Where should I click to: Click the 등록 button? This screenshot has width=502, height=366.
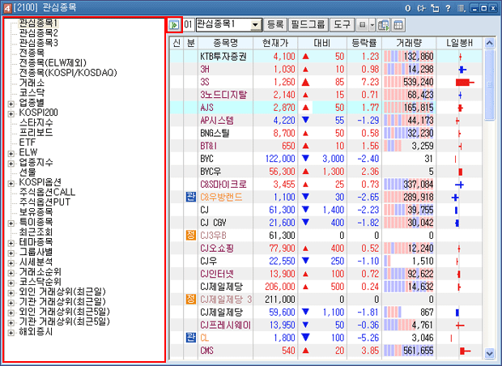(x=275, y=25)
